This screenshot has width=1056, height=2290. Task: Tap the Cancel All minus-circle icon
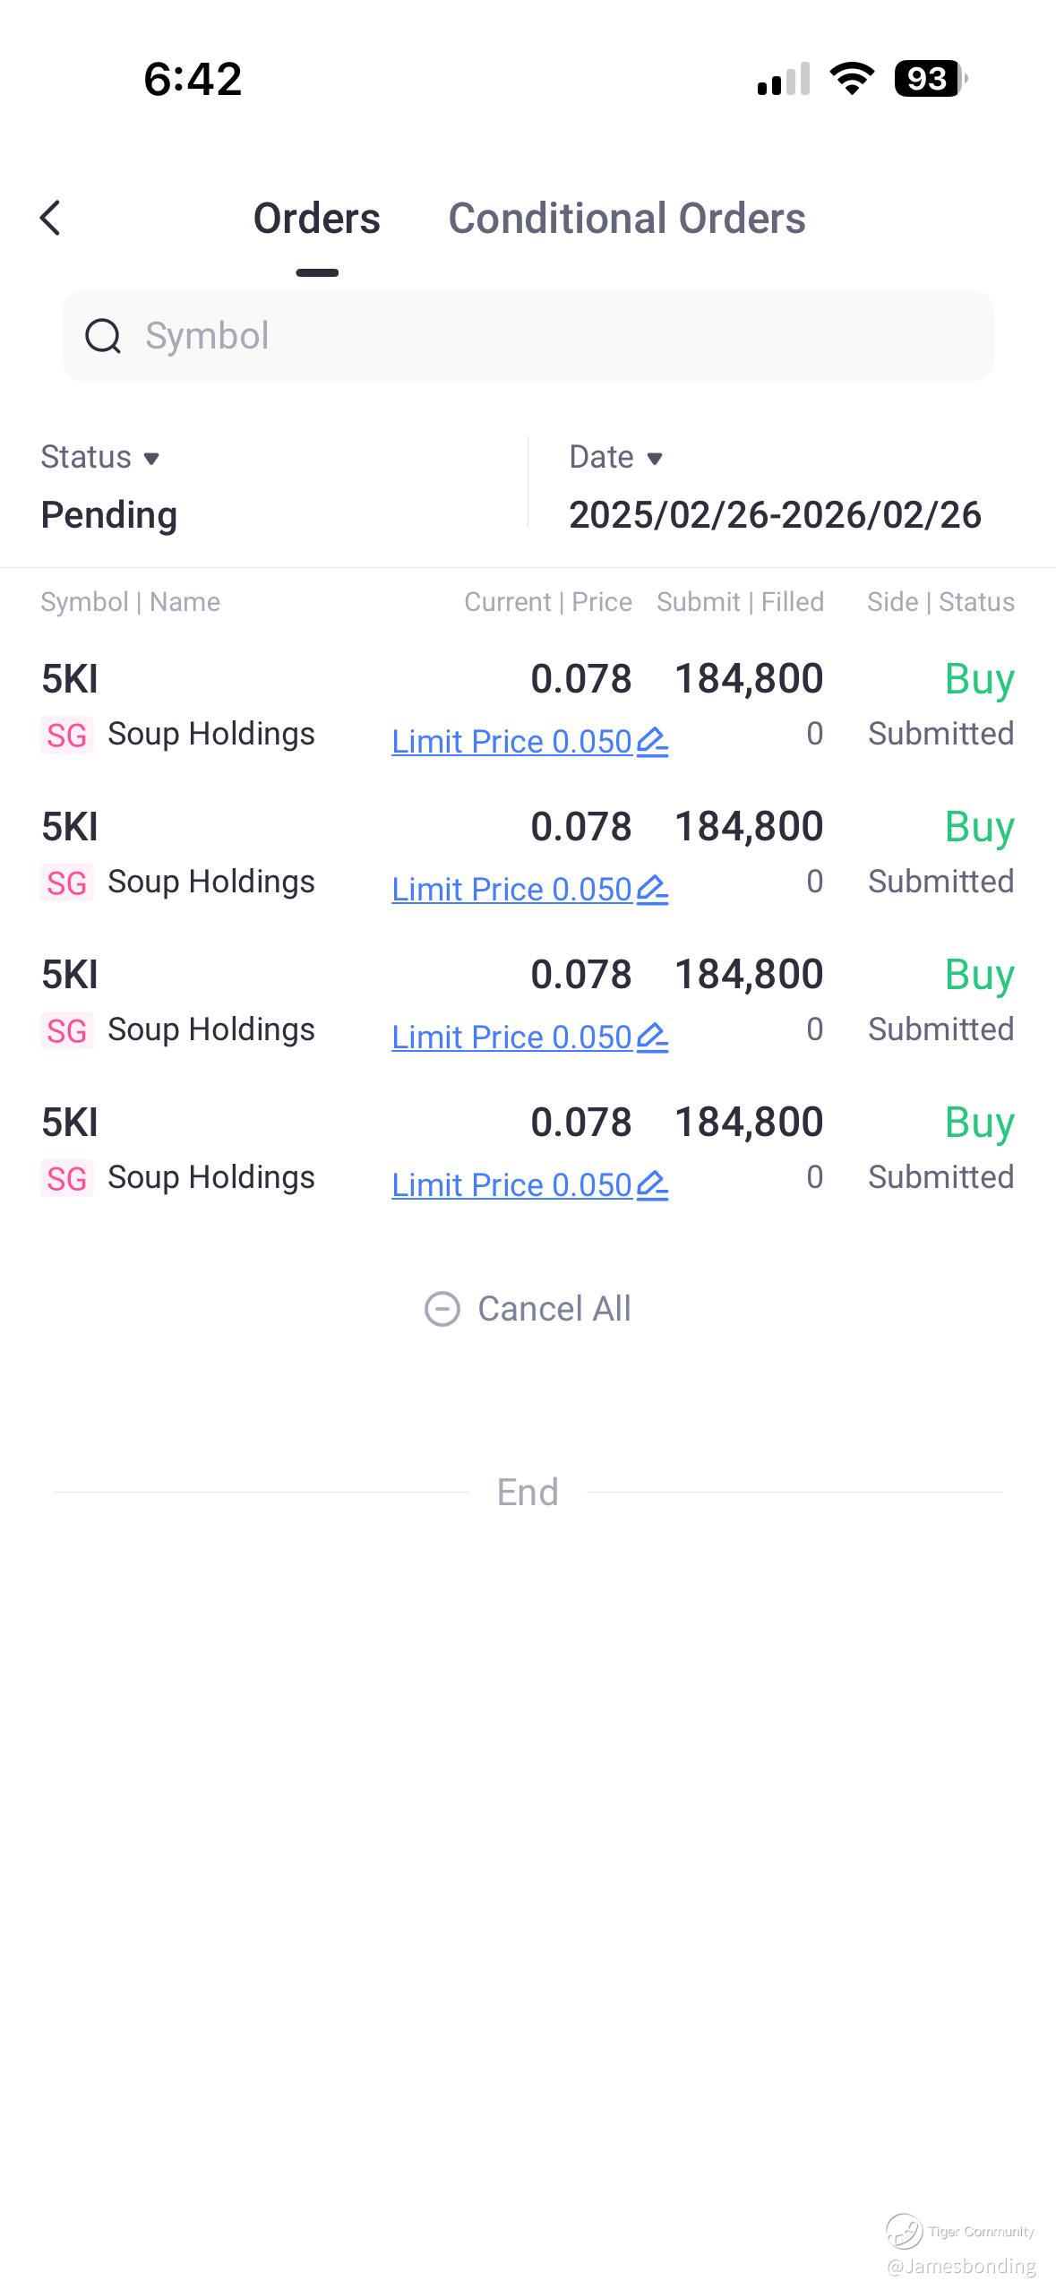tap(442, 1309)
